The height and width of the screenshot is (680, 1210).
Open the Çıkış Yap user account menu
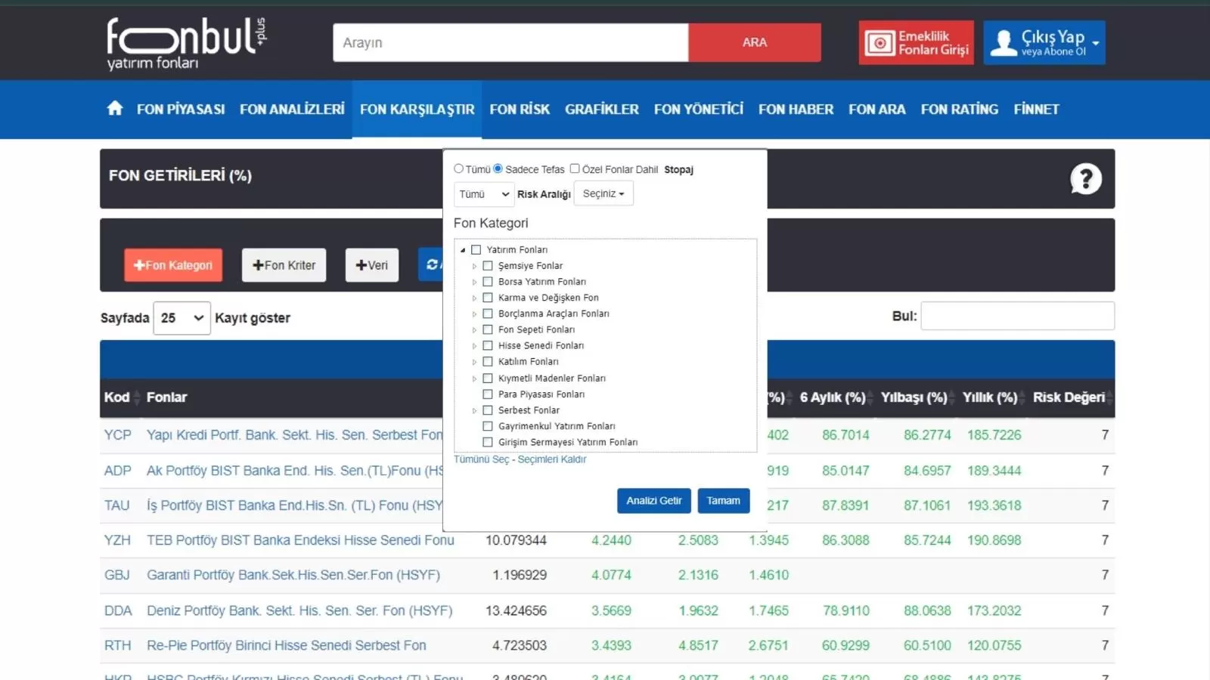tap(1044, 42)
